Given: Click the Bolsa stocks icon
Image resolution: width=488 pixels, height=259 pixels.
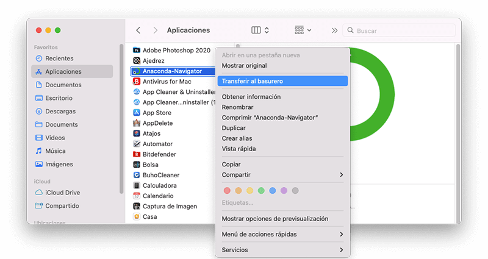Looking at the screenshot, I should 136,165.
